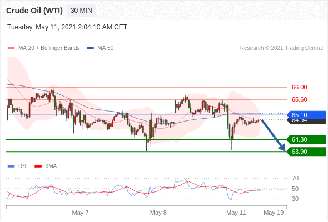This screenshot has height=222, width=328.
Task: Click the 66.00 resistance label
Action: (300, 87)
